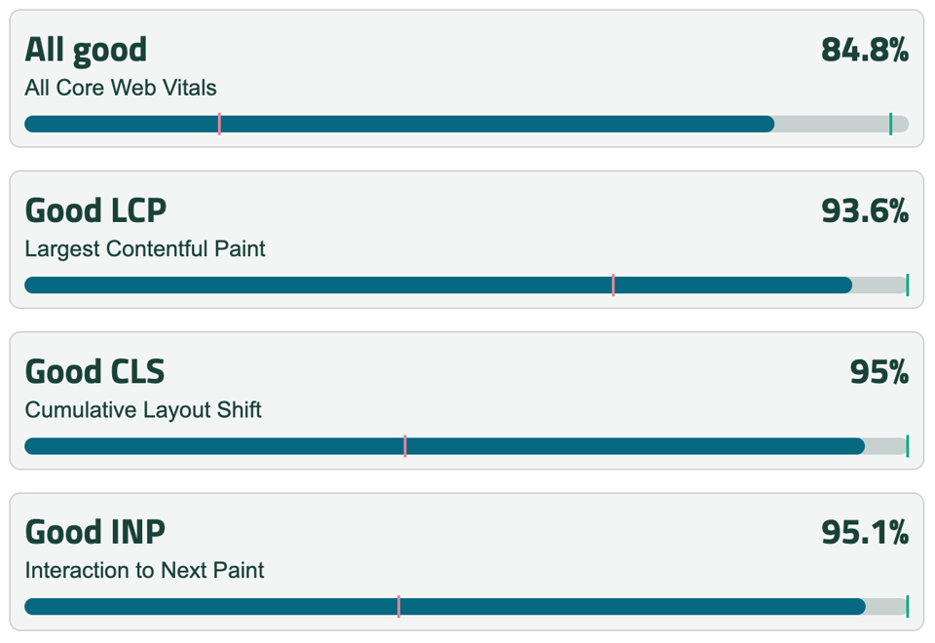Select the All Core Web Vitals subtitle
This screenshot has width=935, height=643.
point(121,88)
